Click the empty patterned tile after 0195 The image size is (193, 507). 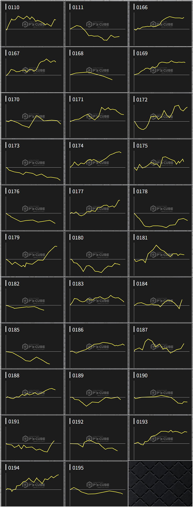tap(161, 484)
